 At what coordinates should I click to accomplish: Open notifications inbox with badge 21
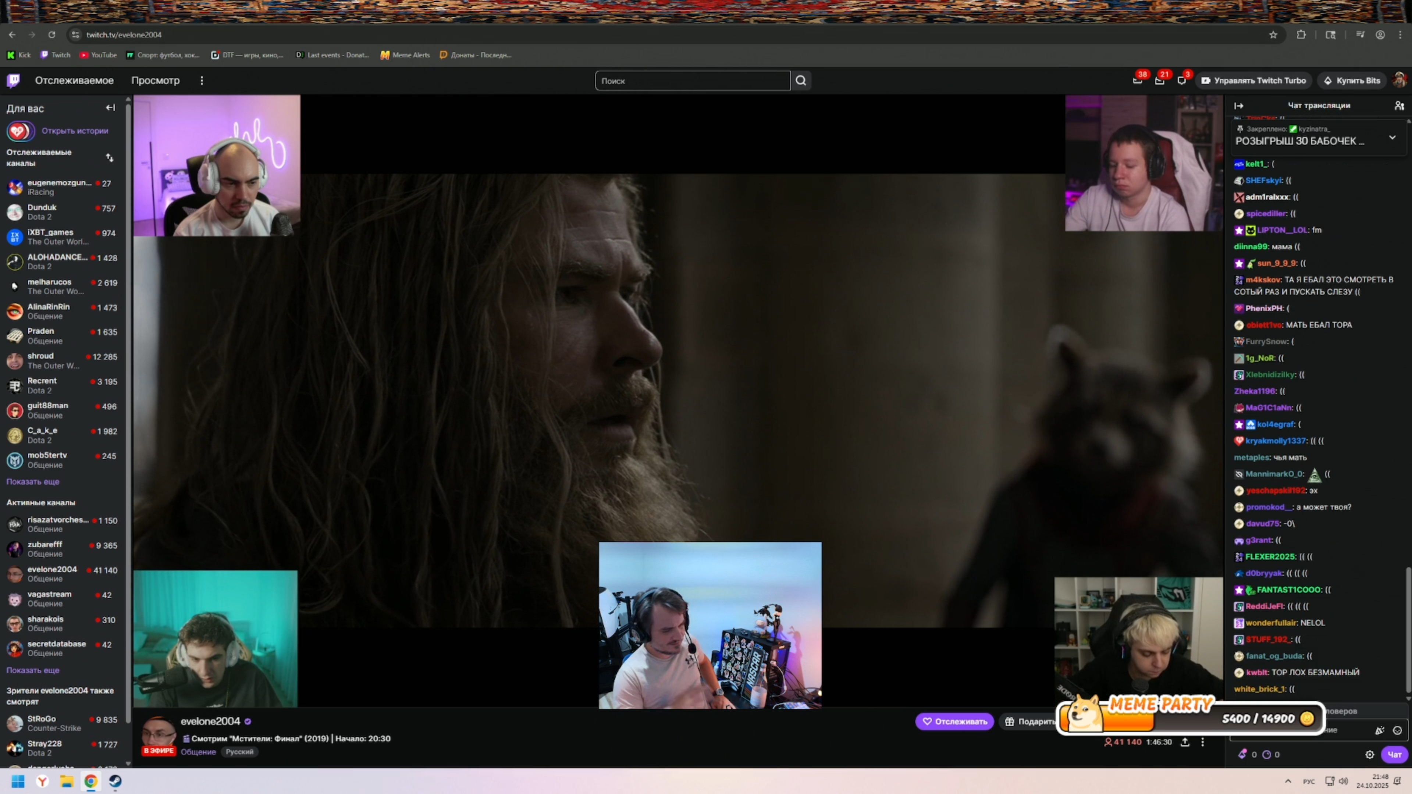pyautogui.click(x=1159, y=81)
